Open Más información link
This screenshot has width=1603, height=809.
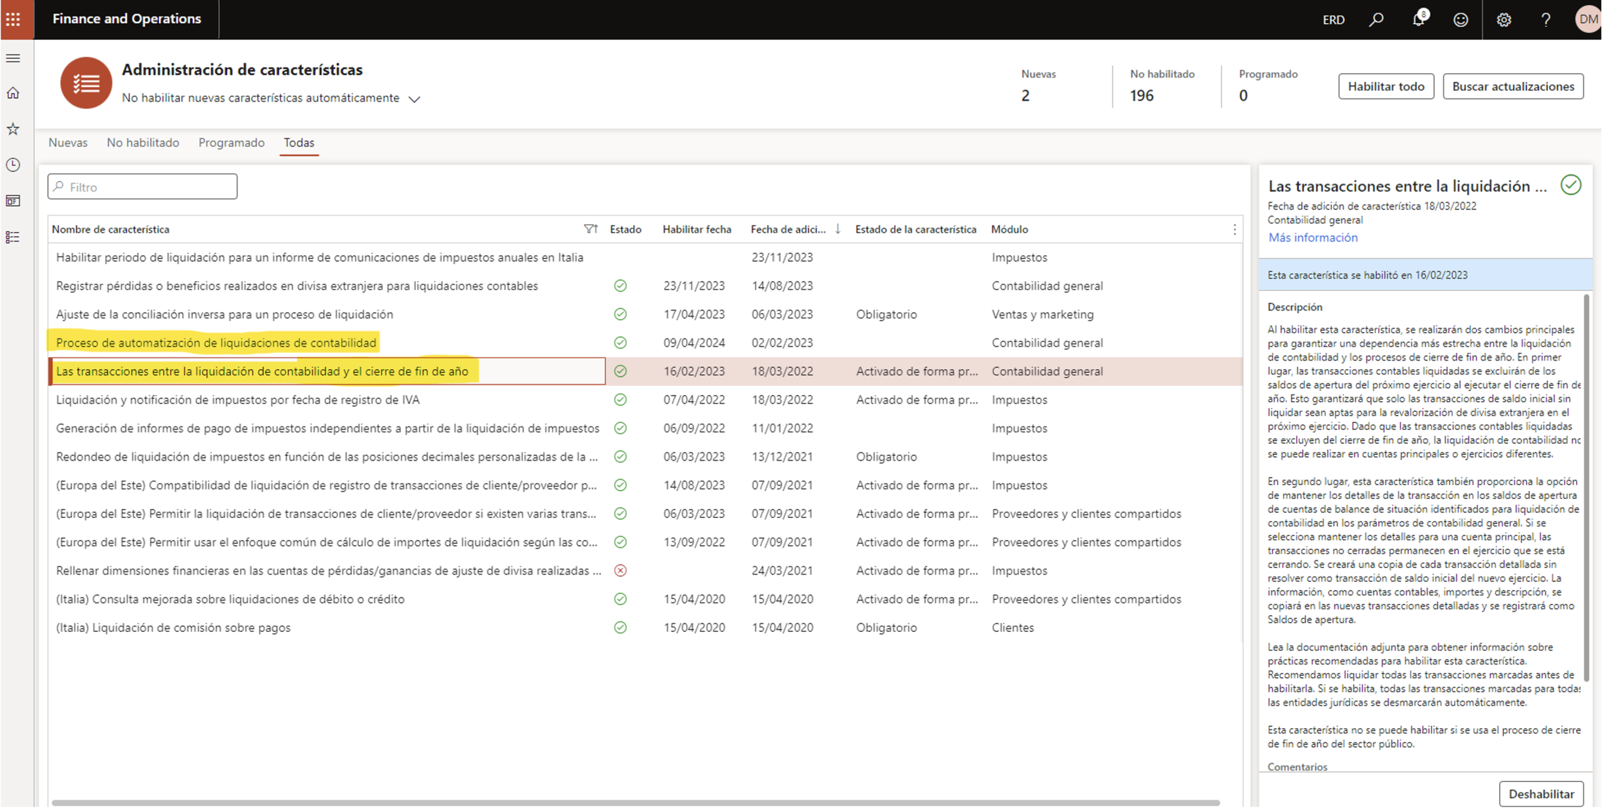point(1312,238)
